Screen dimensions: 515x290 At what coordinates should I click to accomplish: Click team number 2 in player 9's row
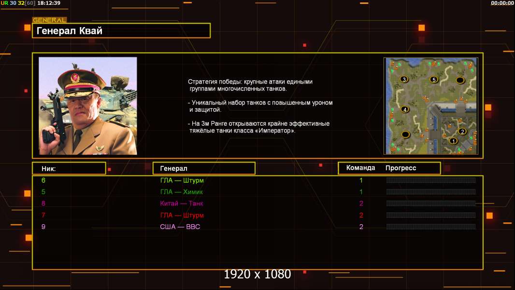coord(361,227)
